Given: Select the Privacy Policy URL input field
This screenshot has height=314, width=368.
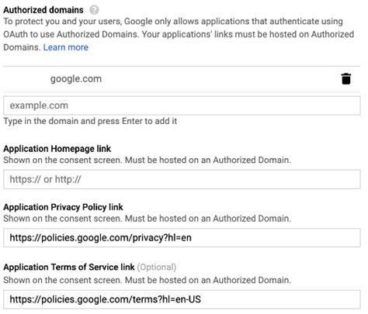Looking at the screenshot, I should [182, 238].
